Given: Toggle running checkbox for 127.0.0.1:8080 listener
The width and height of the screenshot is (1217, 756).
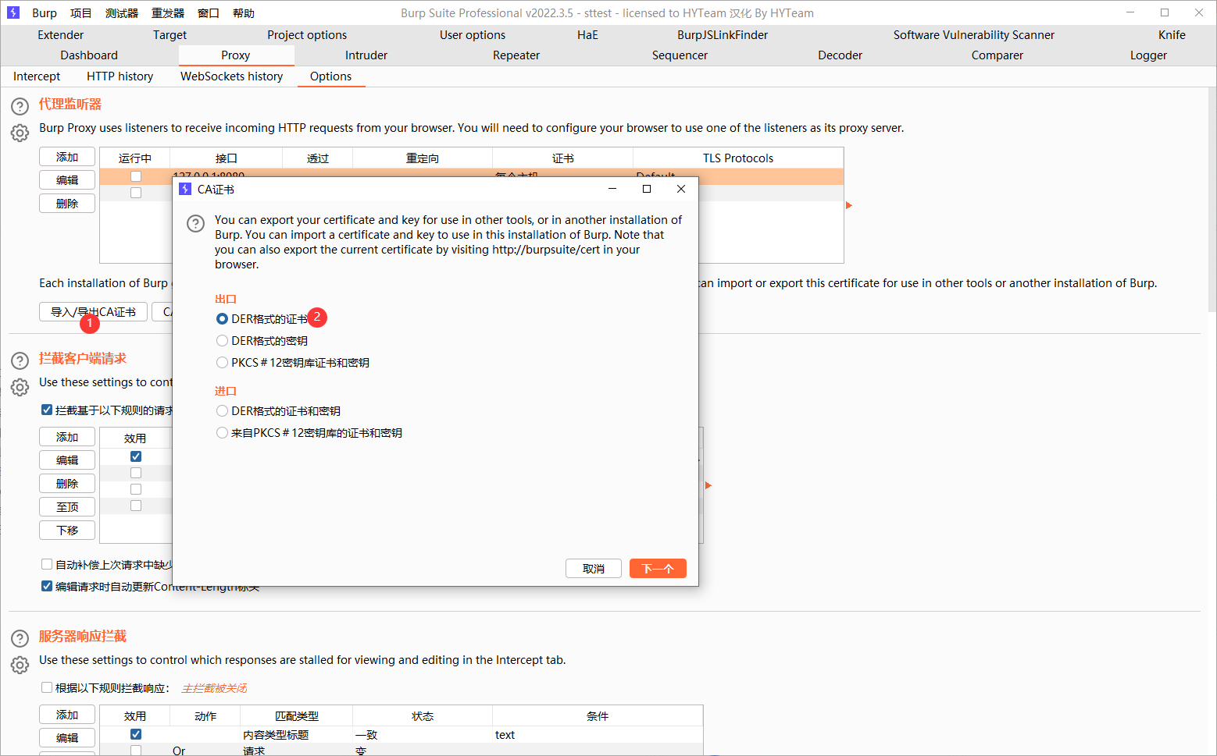Looking at the screenshot, I should point(136,176).
